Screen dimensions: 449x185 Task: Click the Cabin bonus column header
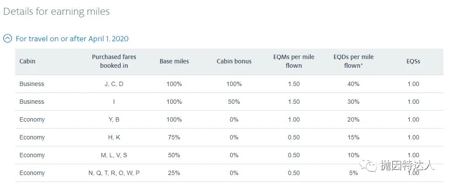coord(234,61)
